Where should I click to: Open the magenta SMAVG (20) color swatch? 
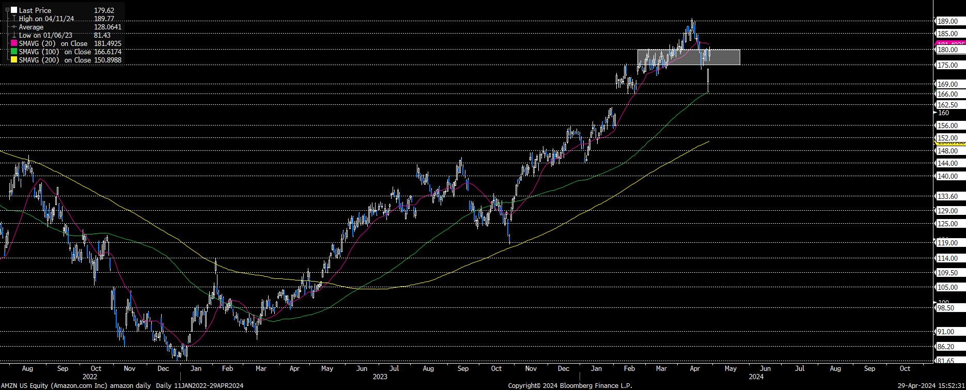point(14,43)
